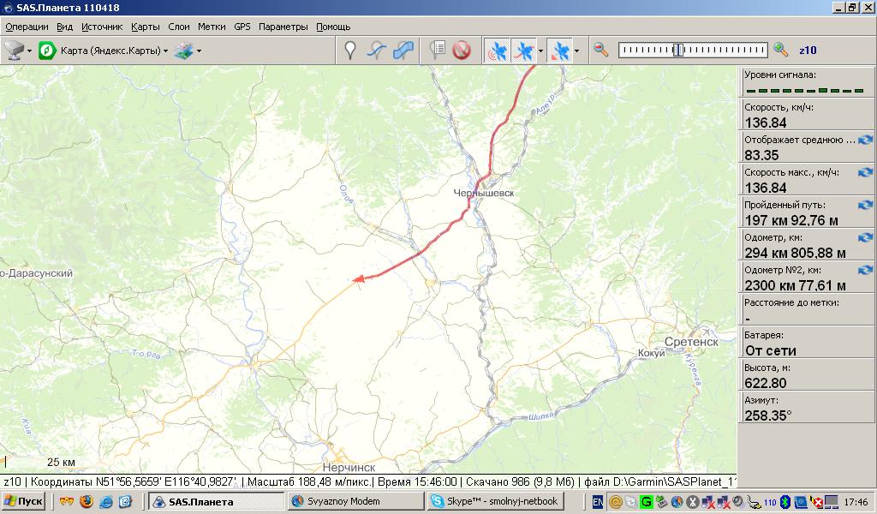Viewport: 877px width, 514px height.
Task: Toggle hide all placemarks icon
Action: tap(462, 51)
